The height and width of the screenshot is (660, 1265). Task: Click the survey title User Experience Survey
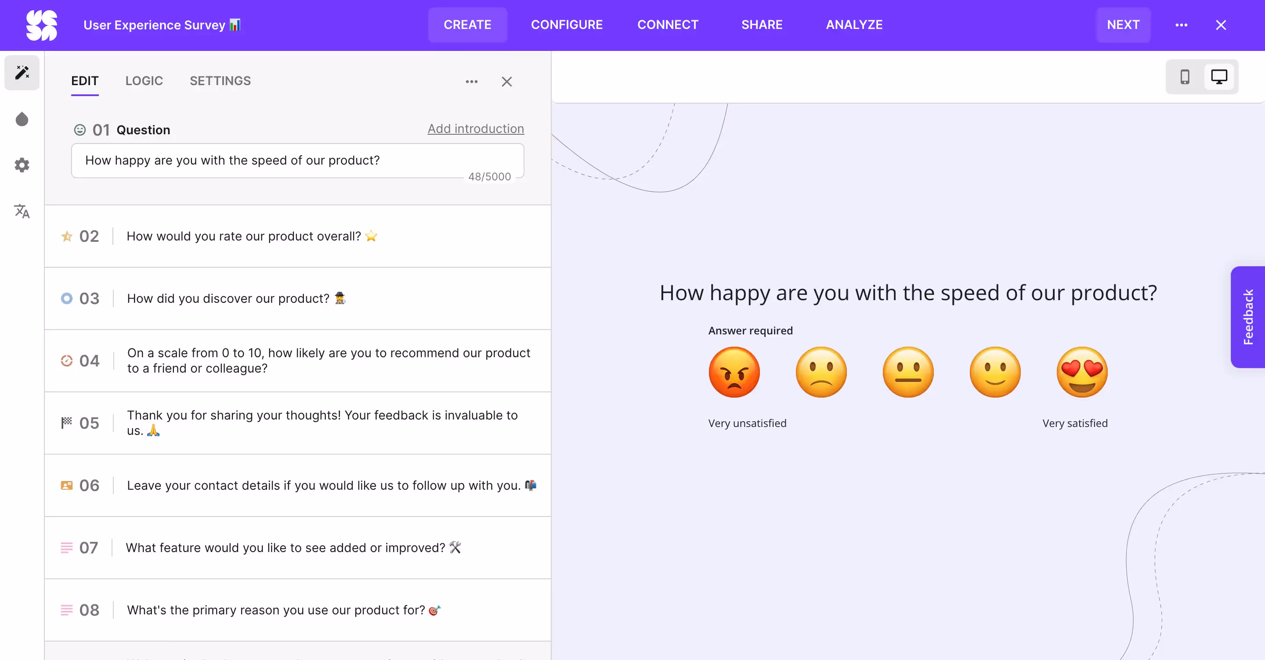click(x=162, y=25)
